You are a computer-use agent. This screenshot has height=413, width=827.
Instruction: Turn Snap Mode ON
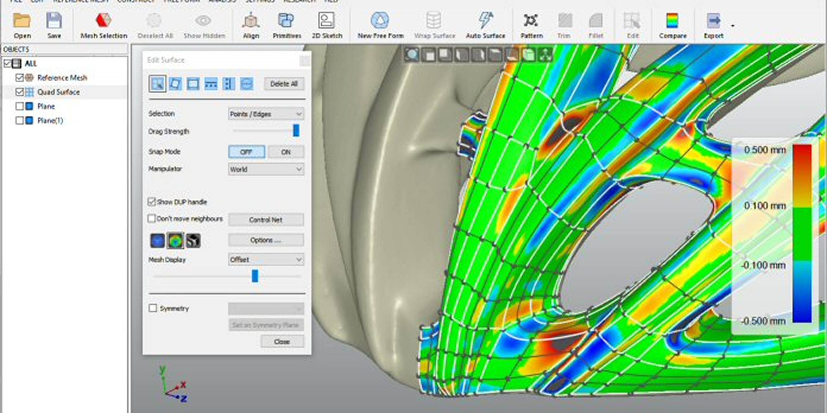pos(286,152)
